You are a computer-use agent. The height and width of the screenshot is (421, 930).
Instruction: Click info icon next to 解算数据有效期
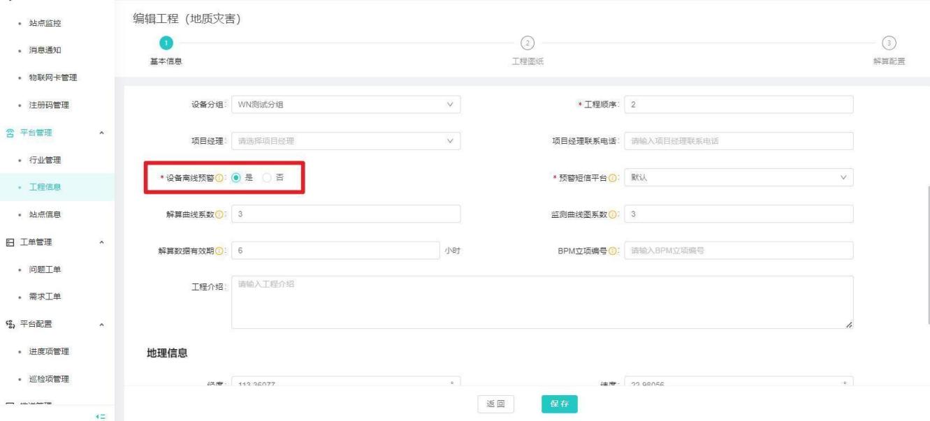coord(220,251)
